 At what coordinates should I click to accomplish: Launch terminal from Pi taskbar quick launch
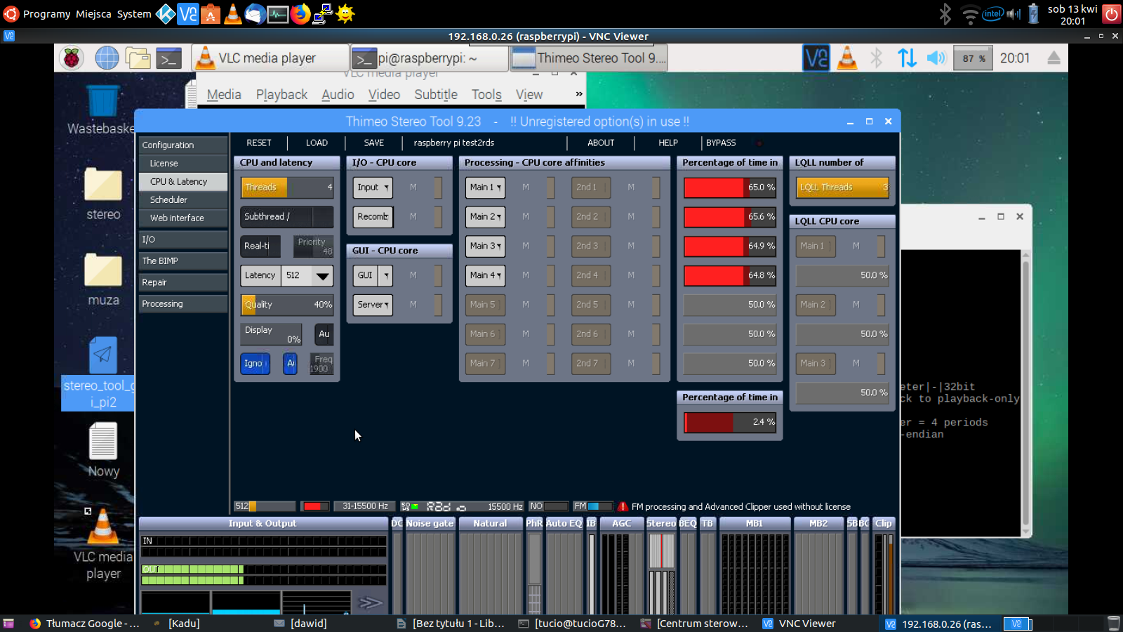pyautogui.click(x=168, y=58)
